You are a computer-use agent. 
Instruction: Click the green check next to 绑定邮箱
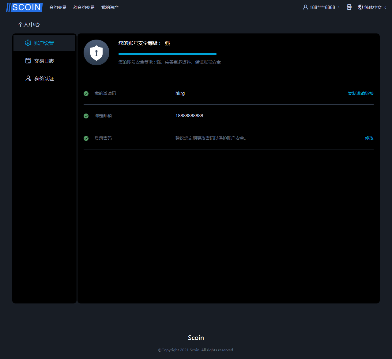coord(86,116)
